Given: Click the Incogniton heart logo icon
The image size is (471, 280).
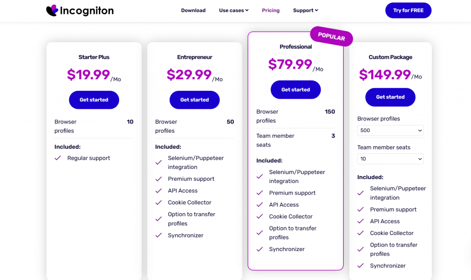Looking at the screenshot, I should (52, 10).
